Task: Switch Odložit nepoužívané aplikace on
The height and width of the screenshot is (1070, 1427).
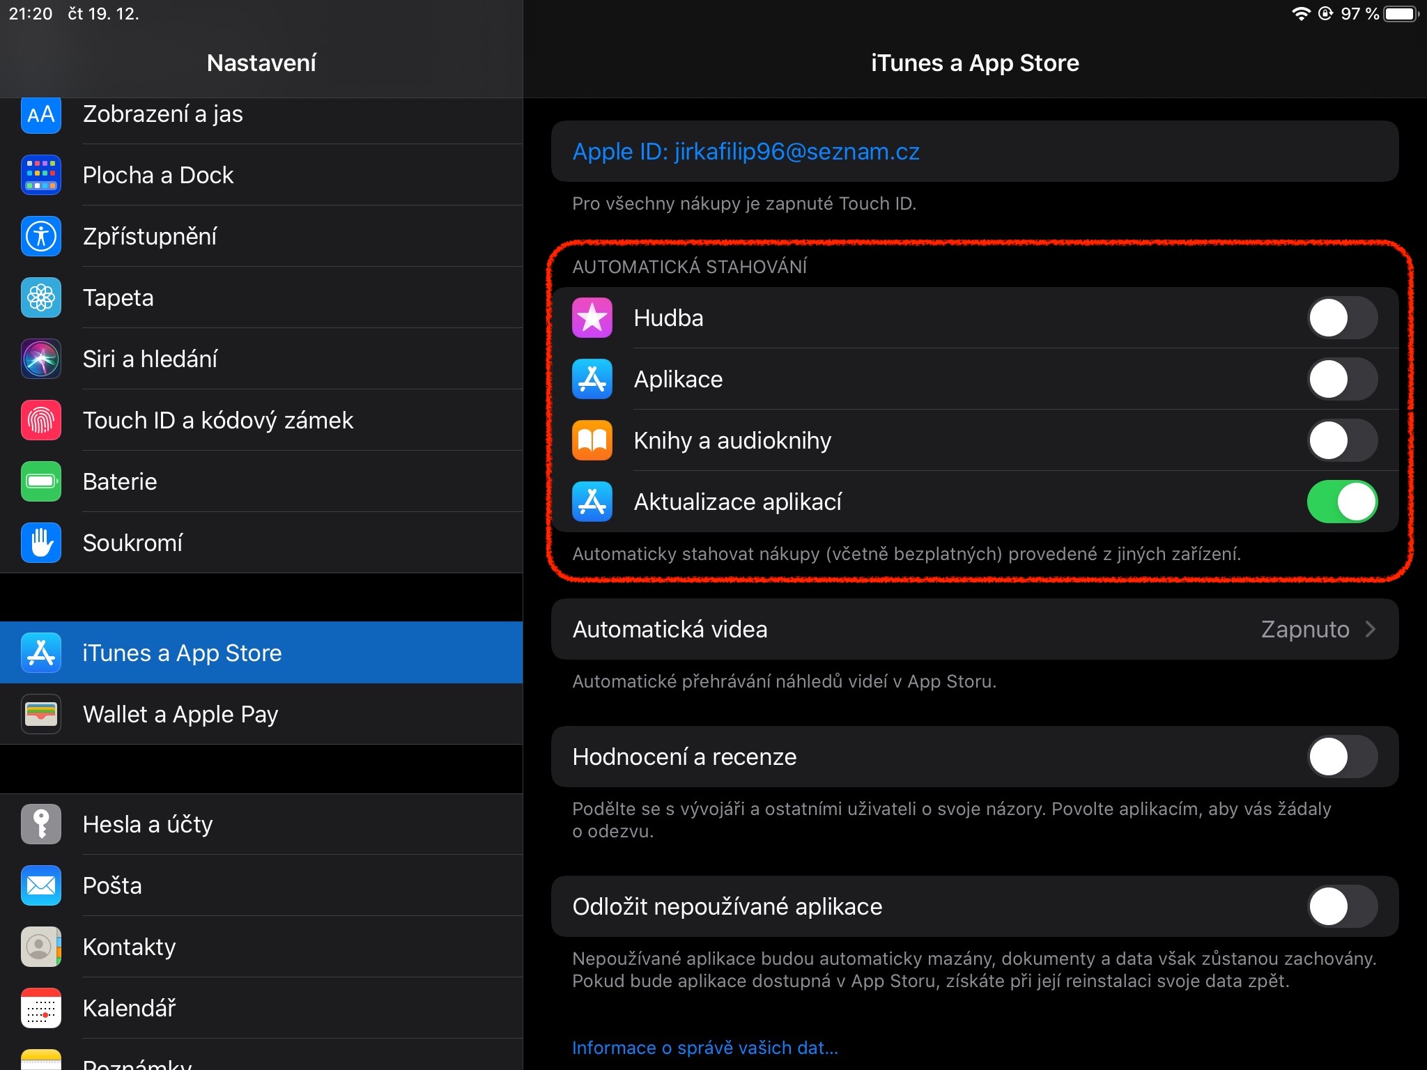Action: [1341, 906]
